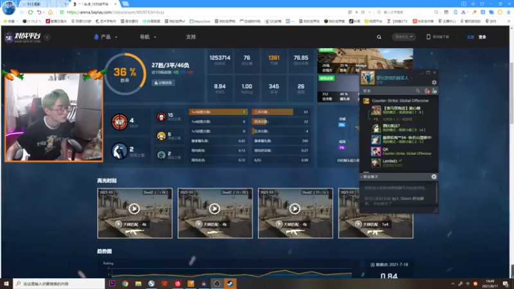Click the MVP badge icon

[120, 122]
